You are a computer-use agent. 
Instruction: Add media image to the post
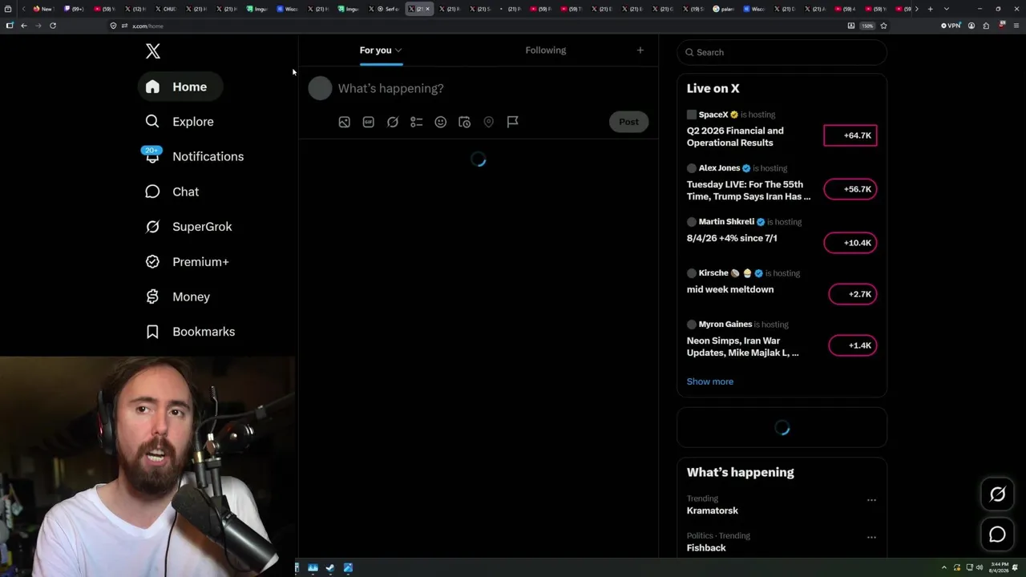[345, 122]
